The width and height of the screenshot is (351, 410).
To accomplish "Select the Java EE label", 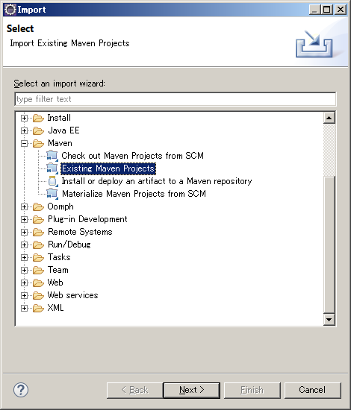I will pos(63,130).
